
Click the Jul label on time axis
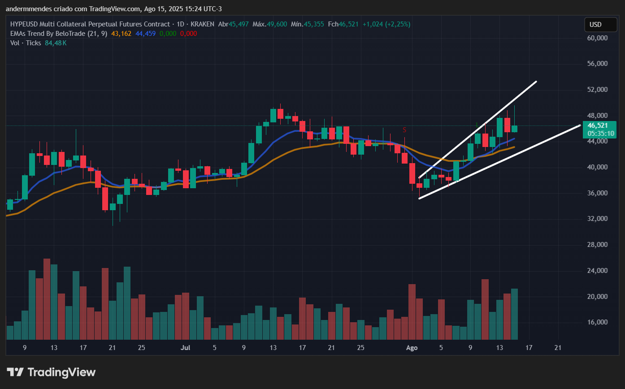[185, 347]
